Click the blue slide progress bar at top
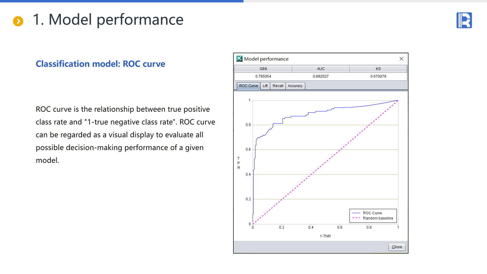487x274 pixels. (122, 1)
